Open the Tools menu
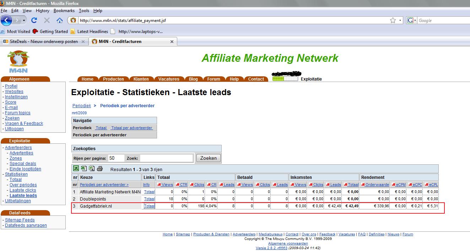The height and width of the screenshot is (252, 470). (x=84, y=11)
